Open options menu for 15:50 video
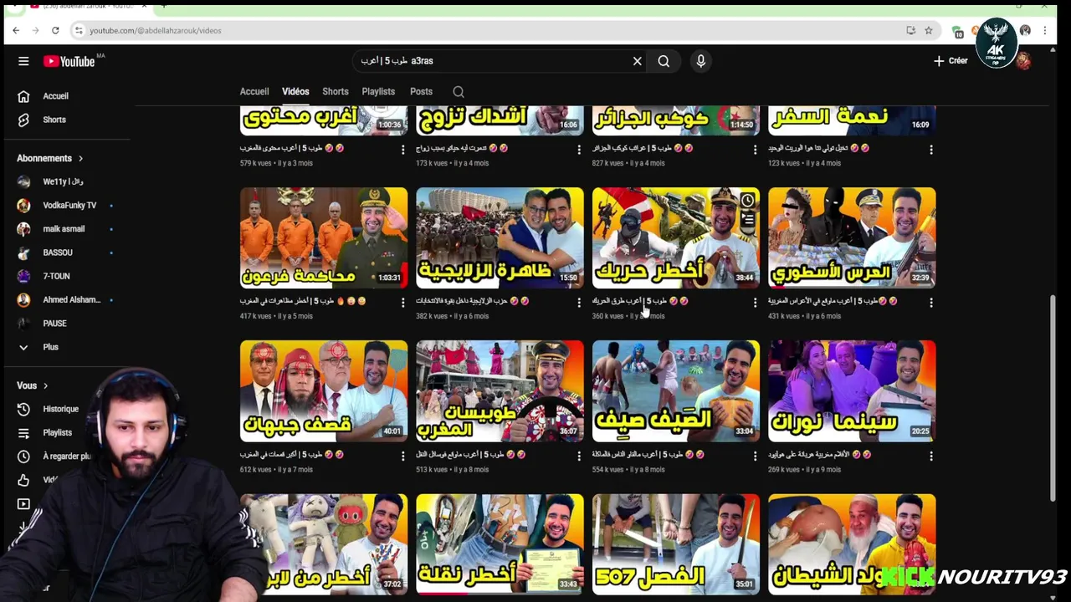 579,303
